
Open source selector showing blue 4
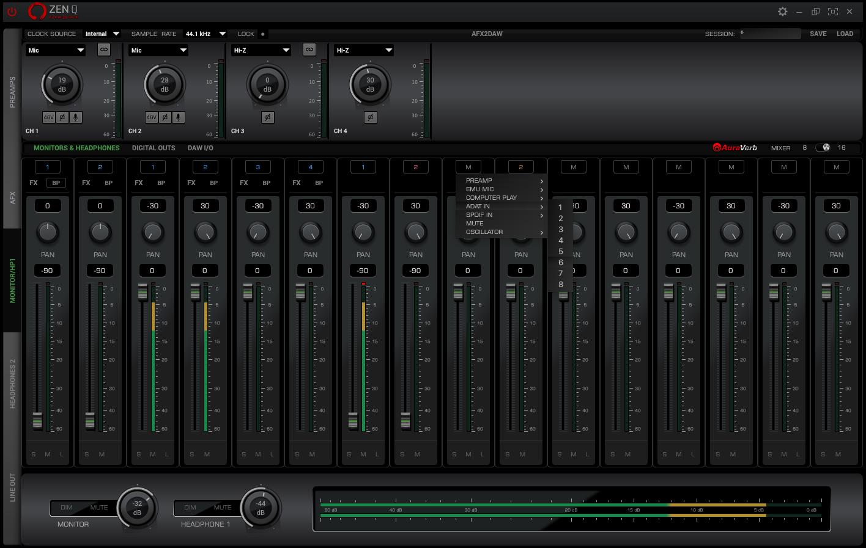pos(311,167)
